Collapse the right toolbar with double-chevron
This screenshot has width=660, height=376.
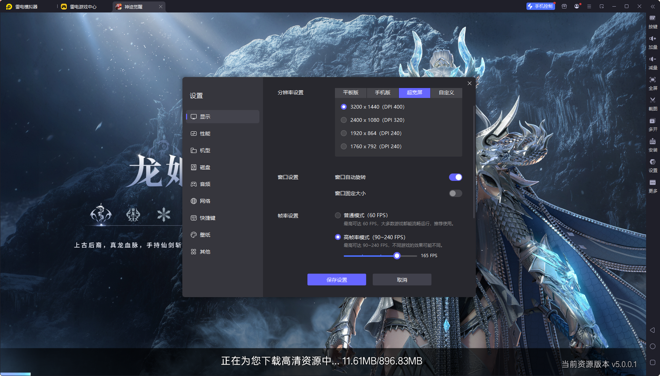(653, 7)
